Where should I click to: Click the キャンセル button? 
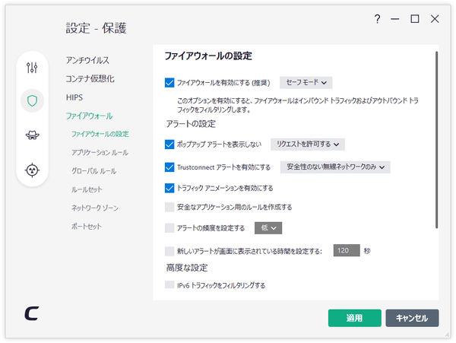[412, 318]
